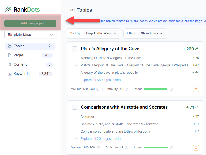206x155 pixels.
Task: Open Explore all 68 pages inside link
Action: (x=100, y=80)
